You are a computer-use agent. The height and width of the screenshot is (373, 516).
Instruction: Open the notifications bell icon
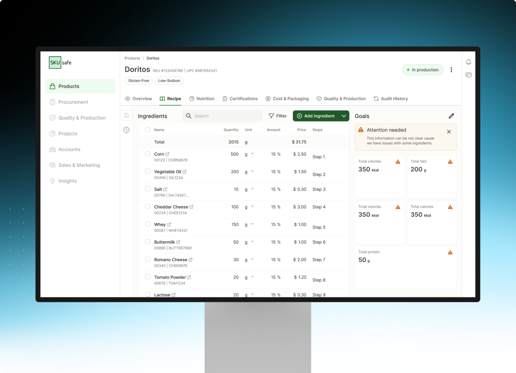(469, 62)
